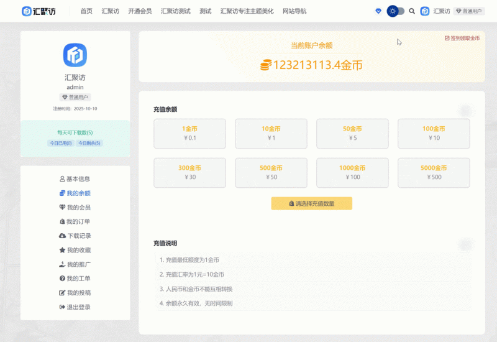
Task: Click the large profile avatar in sidebar
Action: (75, 55)
